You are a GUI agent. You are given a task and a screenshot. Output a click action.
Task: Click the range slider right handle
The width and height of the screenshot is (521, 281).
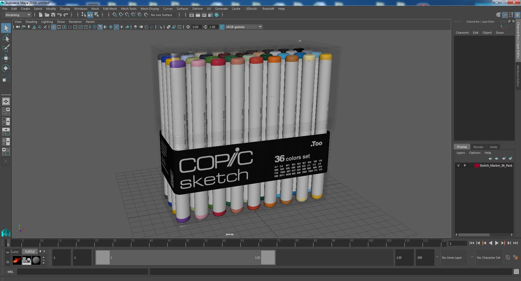click(x=268, y=257)
